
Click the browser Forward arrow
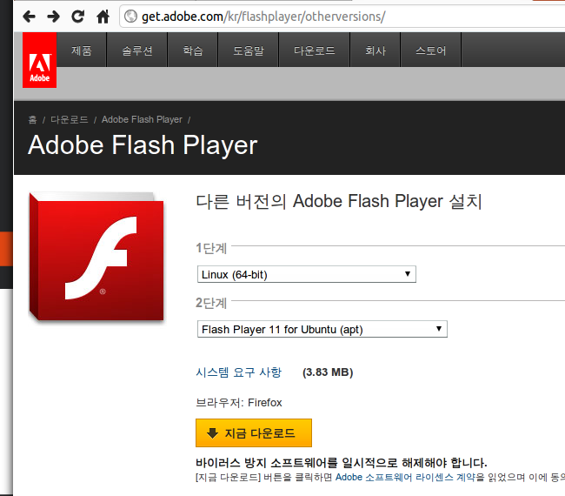coord(53,17)
